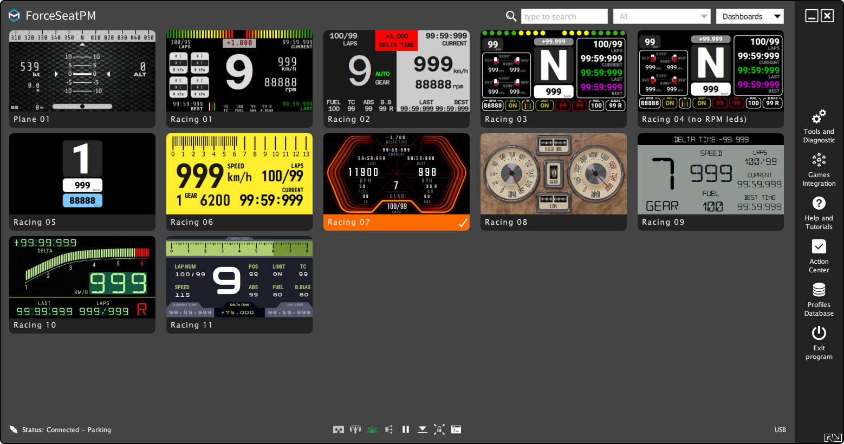The height and width of the screenshot is (444, 844).
Task: Open the Dashboards dropdown
Action: coord(750,16)
